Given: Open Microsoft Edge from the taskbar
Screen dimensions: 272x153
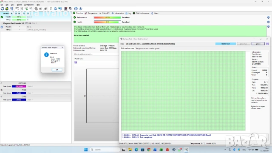Looking at the screenshot, I should pyautogui.click(x=136, y=150).
